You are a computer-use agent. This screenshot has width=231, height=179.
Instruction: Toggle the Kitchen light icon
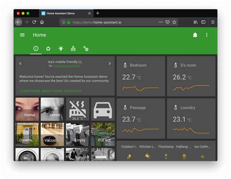148,156
